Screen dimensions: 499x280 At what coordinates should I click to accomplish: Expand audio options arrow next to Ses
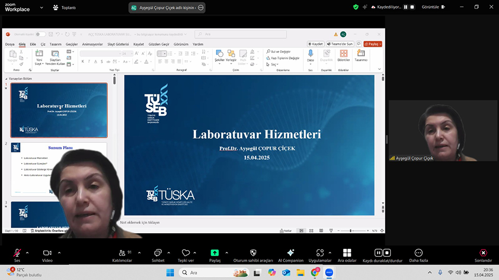click(x=27, y=252)
